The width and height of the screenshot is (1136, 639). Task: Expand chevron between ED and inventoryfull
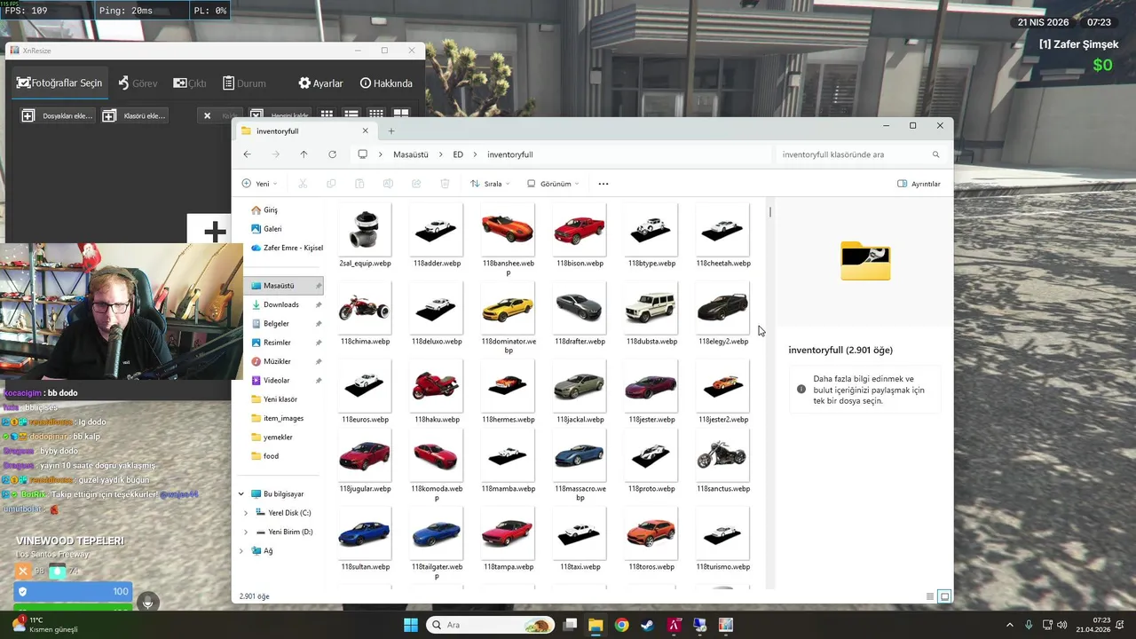pyautogui.click(x=476, y=154)
